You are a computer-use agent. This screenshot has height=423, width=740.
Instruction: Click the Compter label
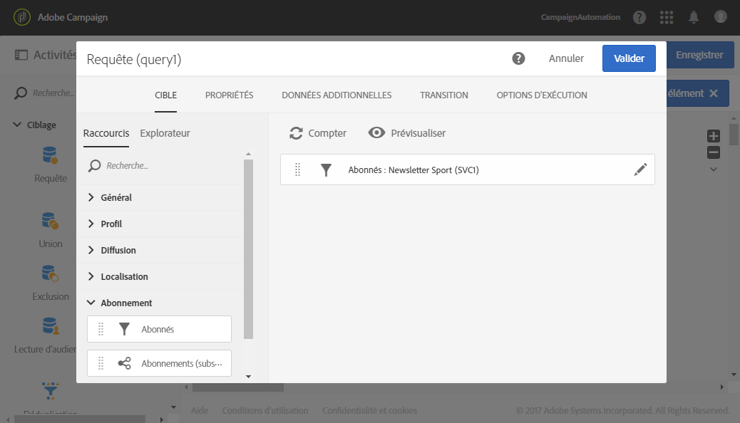[327, 133]
